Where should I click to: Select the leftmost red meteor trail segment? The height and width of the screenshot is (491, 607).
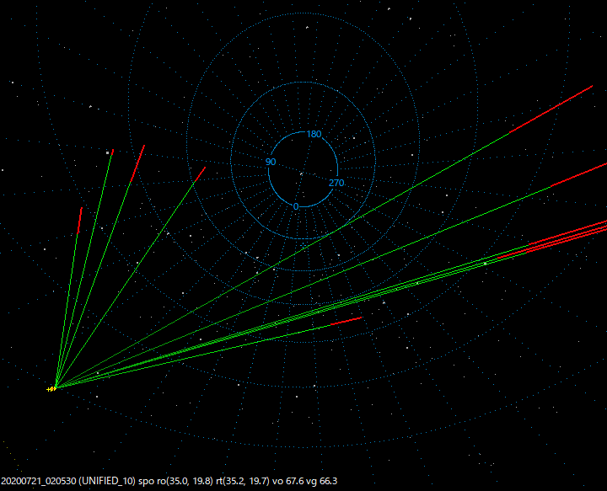pos(80,221)
